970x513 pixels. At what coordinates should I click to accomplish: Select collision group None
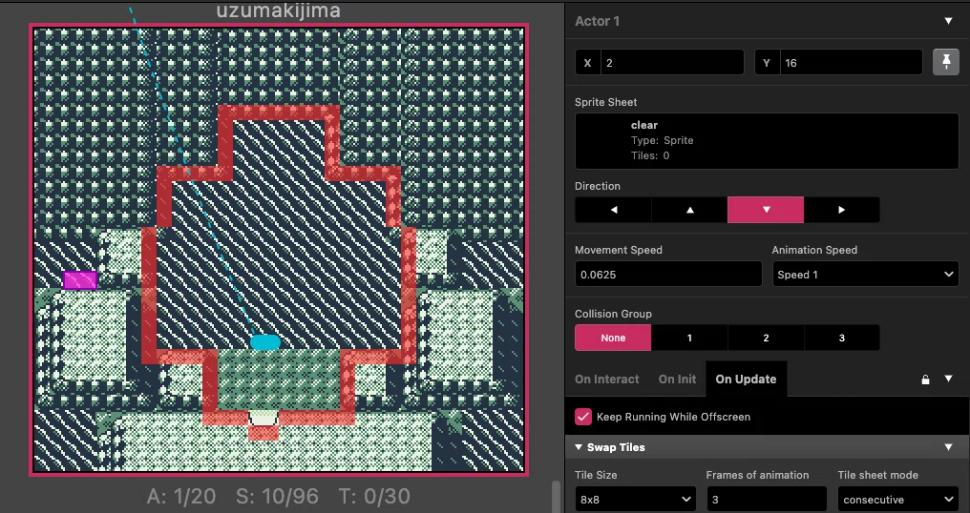point(613,338)
